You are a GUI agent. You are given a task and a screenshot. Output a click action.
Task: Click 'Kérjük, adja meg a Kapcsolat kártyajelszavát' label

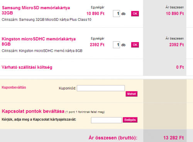coord(39,120)
